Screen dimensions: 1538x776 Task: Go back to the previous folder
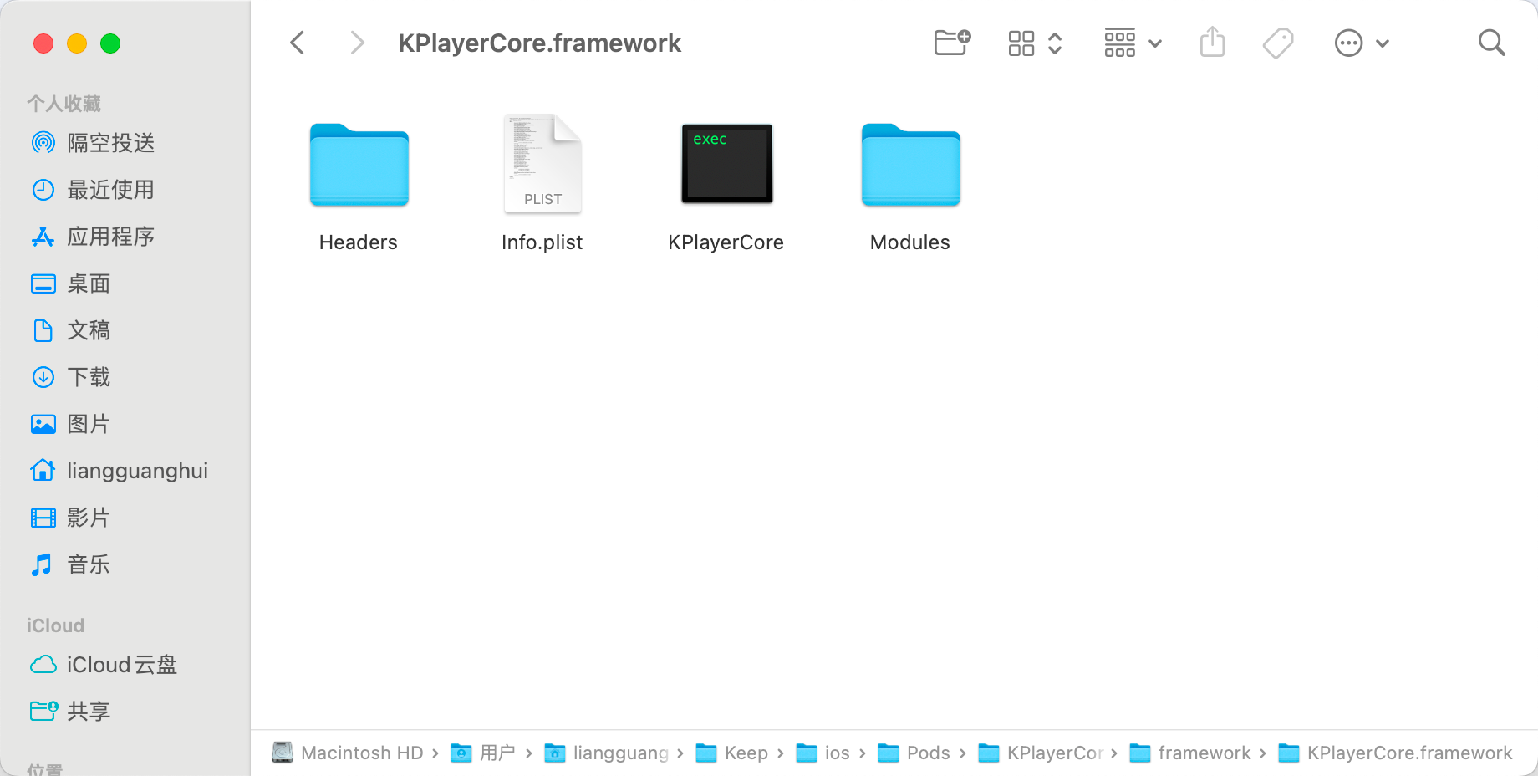pos(298,43)
